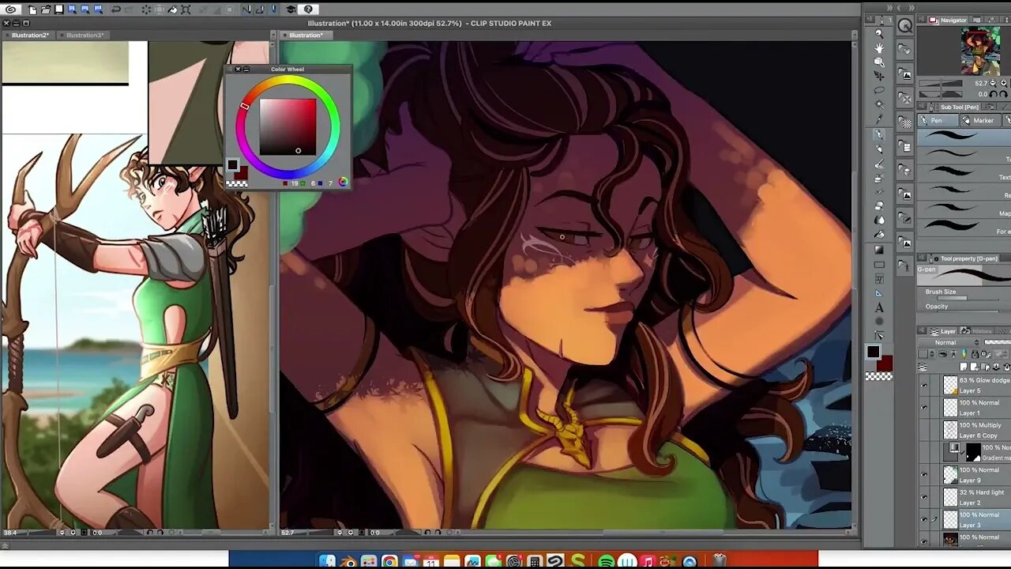Image resolution: width=1011 pixels, height=569 pixels.
Task: Select the Lasso selection tool
Action: pyautogui.click(x=879, y=90)
